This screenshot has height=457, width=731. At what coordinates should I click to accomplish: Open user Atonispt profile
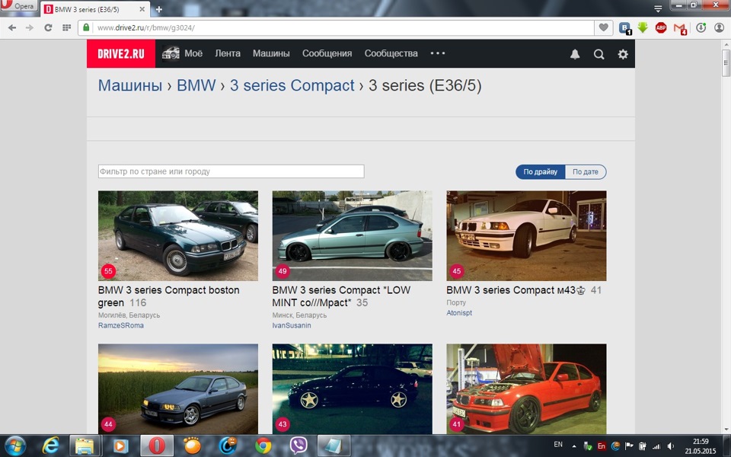pos(459,313)
